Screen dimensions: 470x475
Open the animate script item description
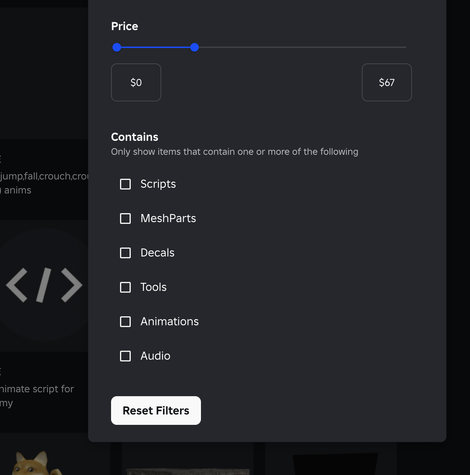pos(37,395)
